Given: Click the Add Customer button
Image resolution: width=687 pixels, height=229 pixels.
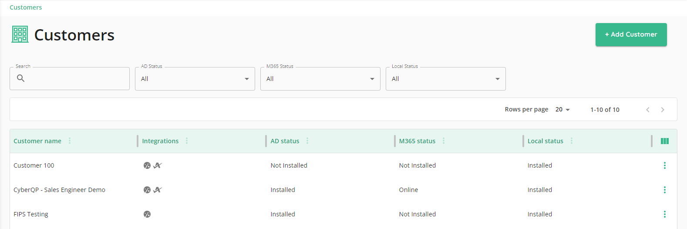Looking at the screenshot, I should coord(631,34).
